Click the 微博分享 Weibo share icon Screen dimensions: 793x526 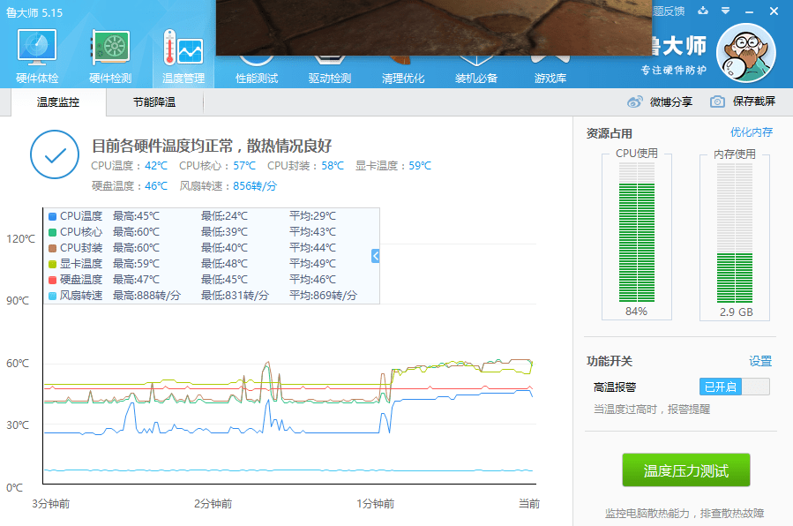click(x=635, y=102)
